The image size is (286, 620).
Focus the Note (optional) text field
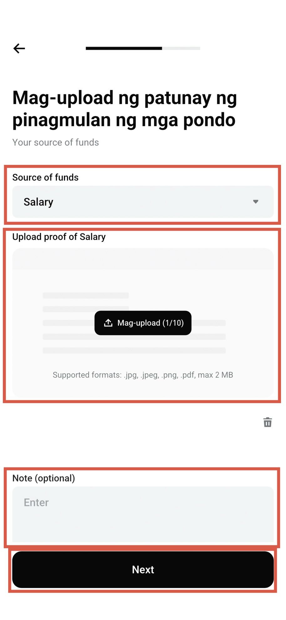(x=143, y=514)
